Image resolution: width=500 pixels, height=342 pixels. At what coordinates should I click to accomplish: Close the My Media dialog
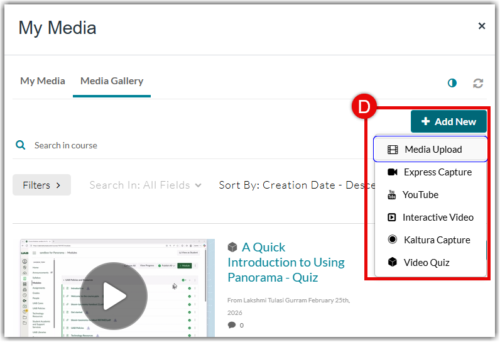[x=482, y=26]
